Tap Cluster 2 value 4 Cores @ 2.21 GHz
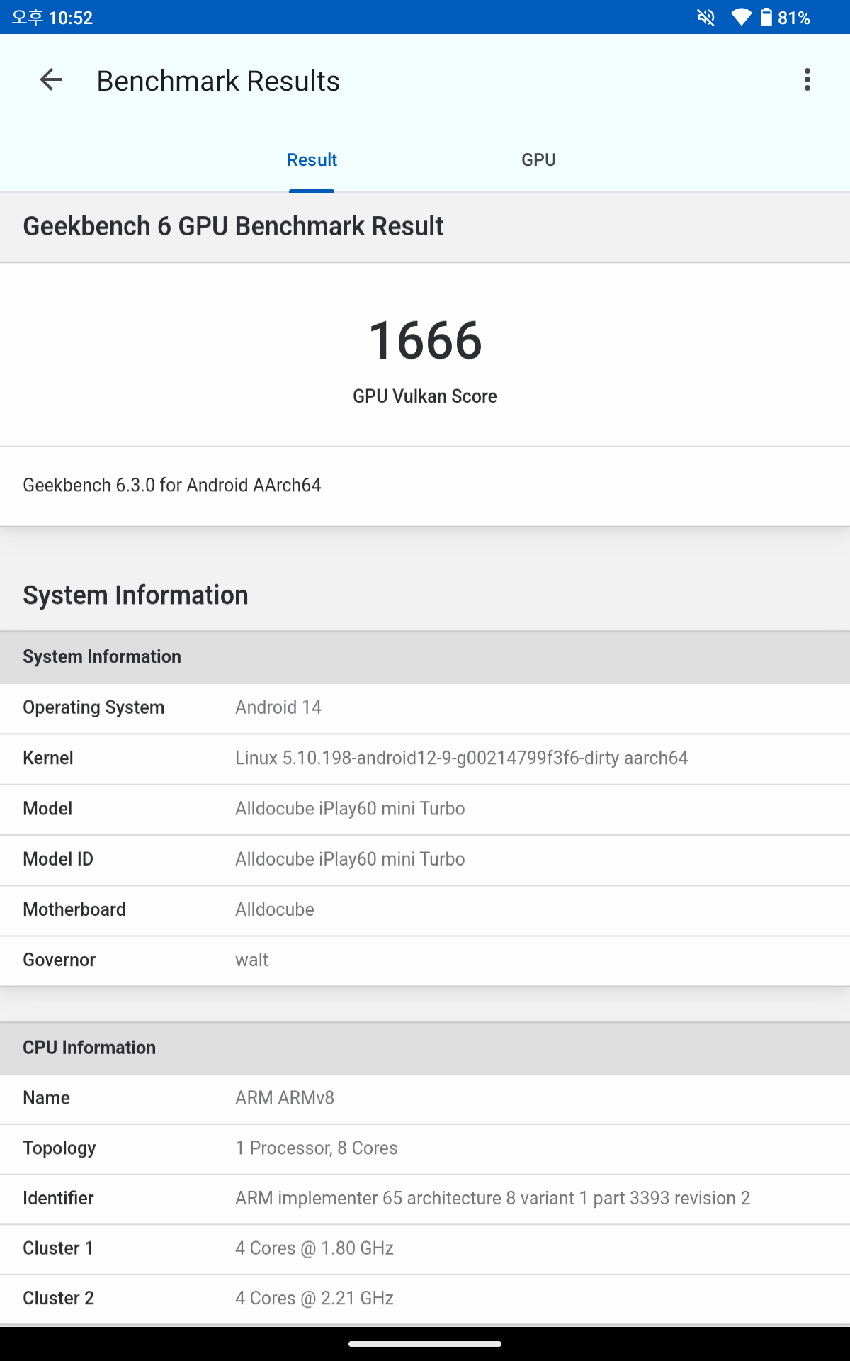This screenshot has height=1361, width=850. 314,1299
